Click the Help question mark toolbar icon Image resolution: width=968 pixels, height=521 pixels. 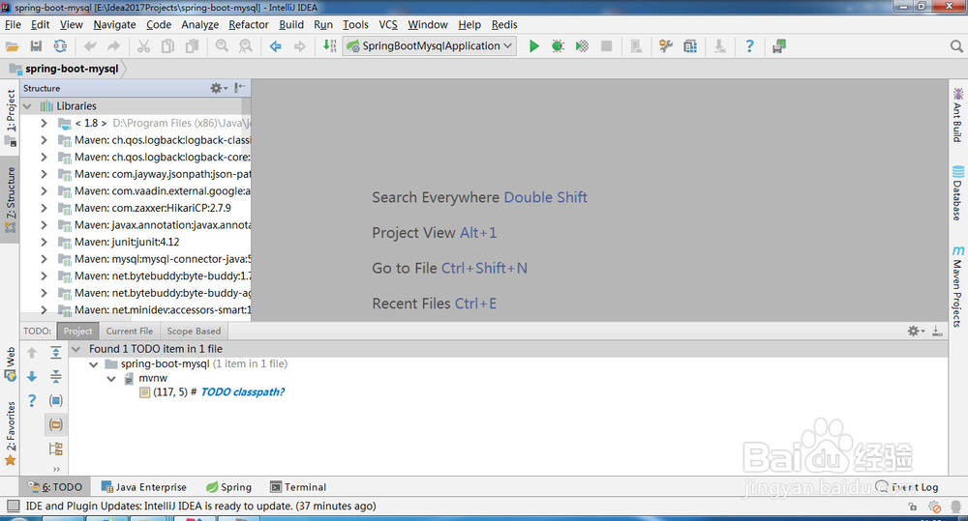pyautogui.click(x=749, y=46)
